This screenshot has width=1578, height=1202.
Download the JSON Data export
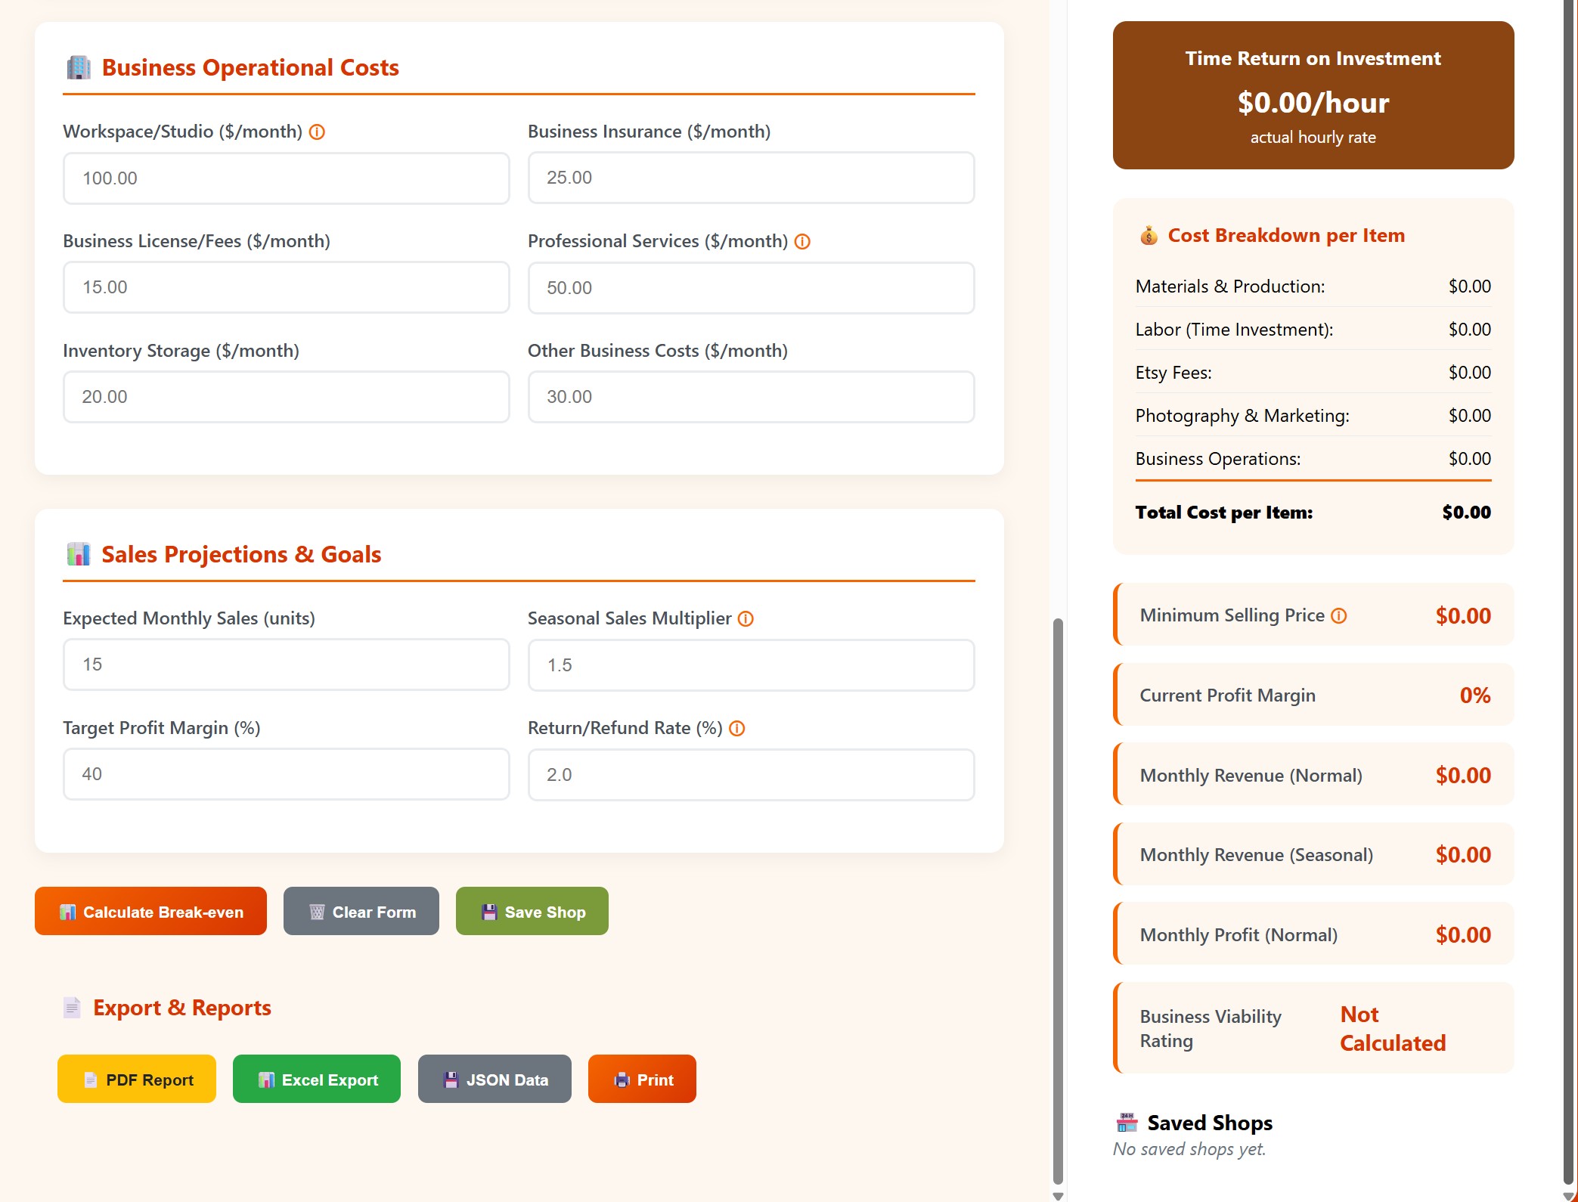point(494,1080)
